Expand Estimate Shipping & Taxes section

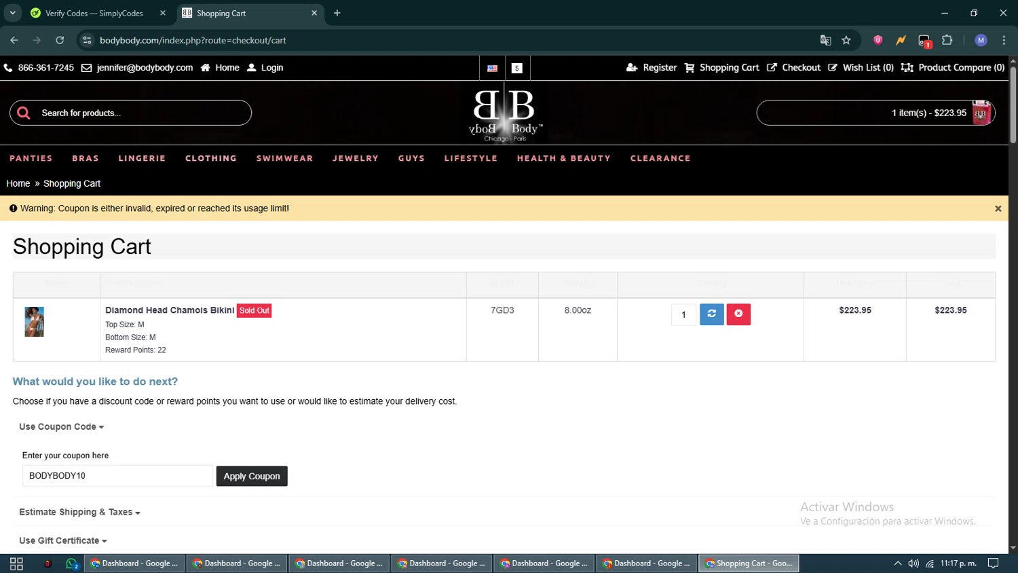tap(79, 512)
